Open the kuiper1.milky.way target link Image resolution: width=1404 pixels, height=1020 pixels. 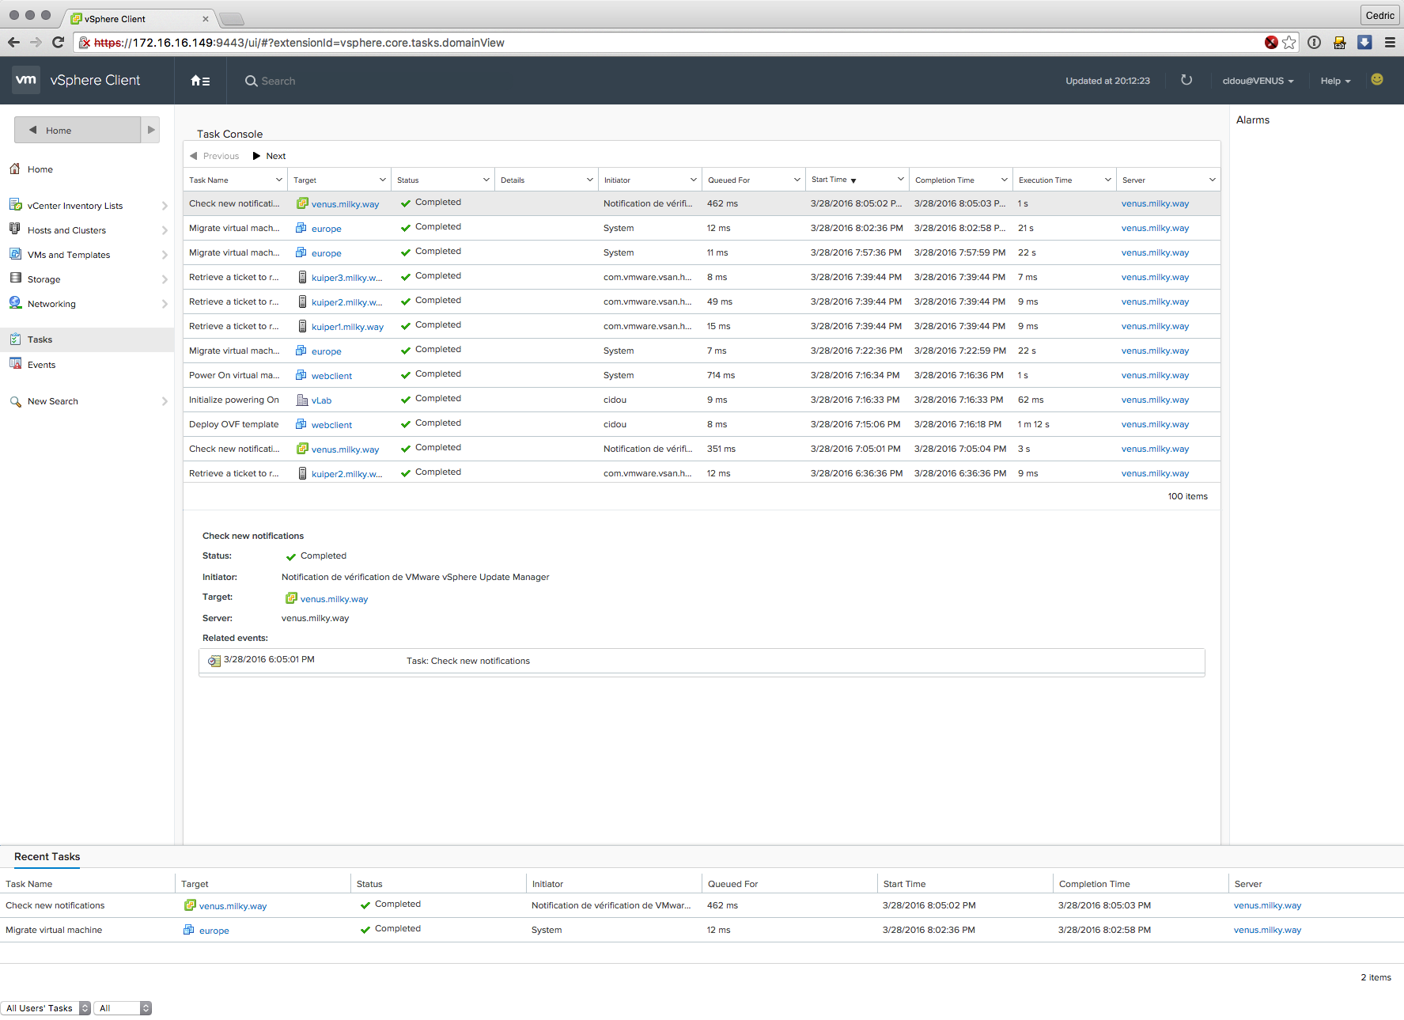(x=347, y=327)
